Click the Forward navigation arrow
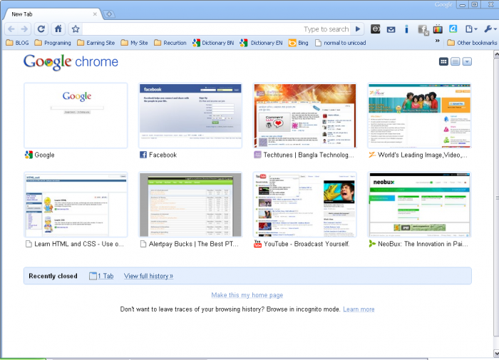This screenshot has height=360, width=499. (24, 29)
